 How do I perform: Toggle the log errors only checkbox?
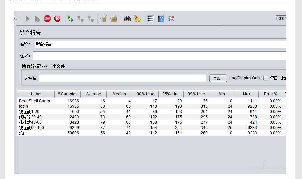[x=266, y=78]
